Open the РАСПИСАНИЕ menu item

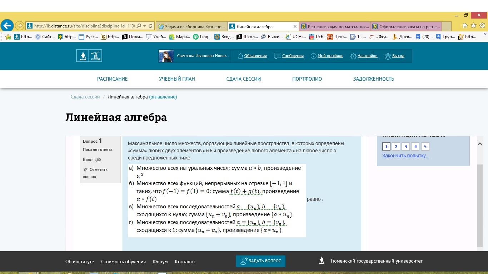[x=112, y=79]
